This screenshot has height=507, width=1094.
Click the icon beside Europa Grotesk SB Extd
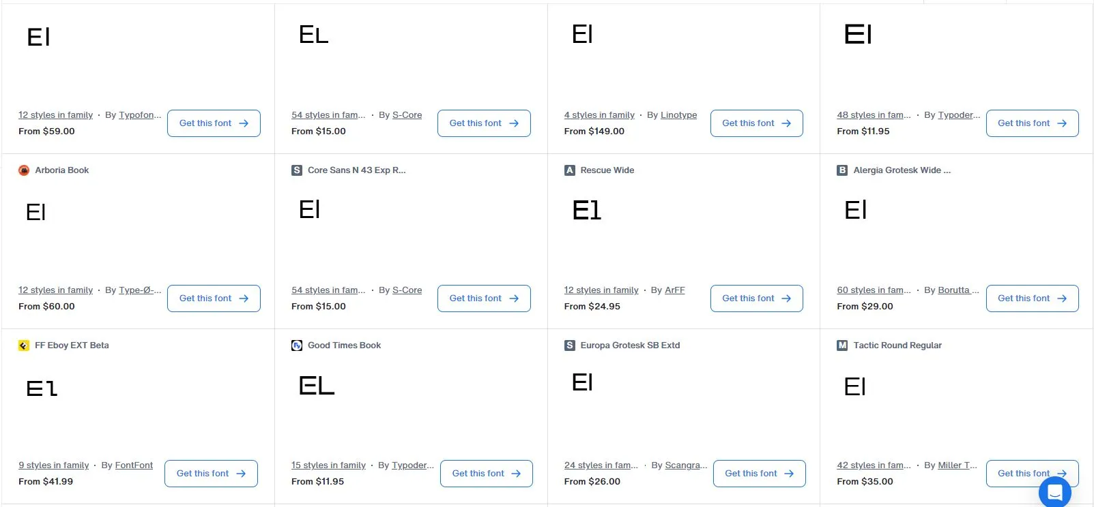coord(570,345)
